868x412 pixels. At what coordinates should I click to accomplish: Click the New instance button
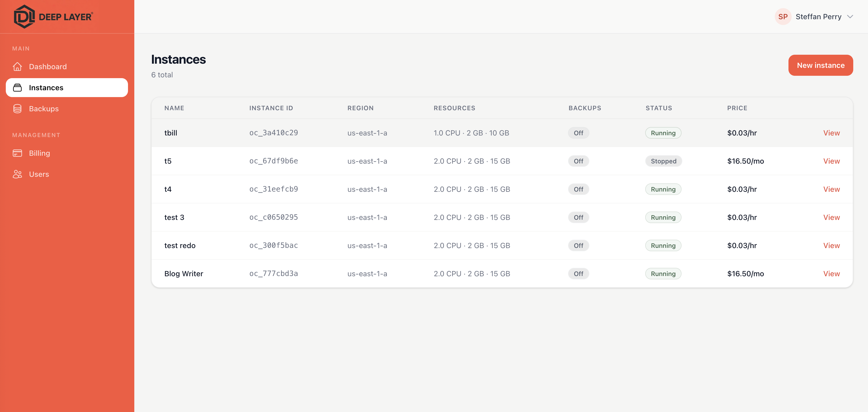[x=821, y=65]
